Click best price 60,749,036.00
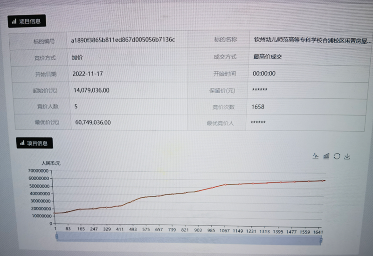The width and height of the screenshot is (373, 256). (x=93, y=123)
